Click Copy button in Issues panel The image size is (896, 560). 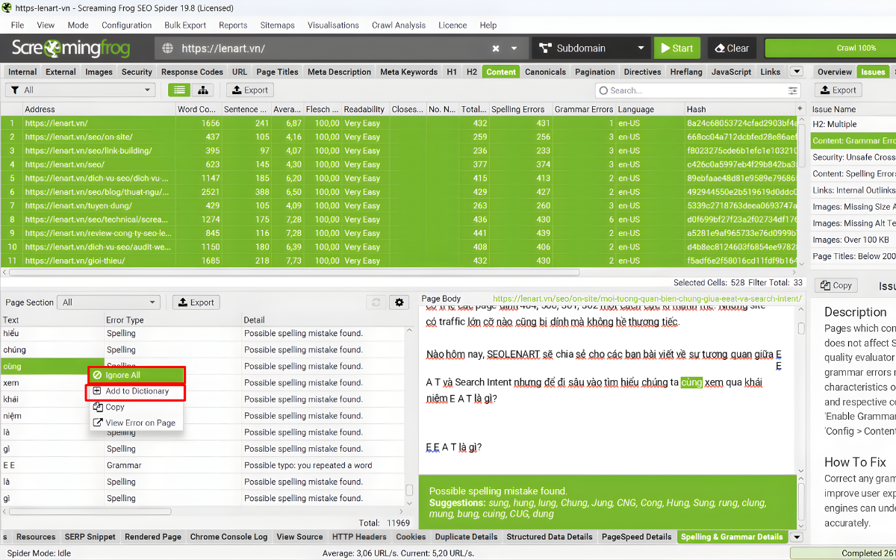[835, 285]
